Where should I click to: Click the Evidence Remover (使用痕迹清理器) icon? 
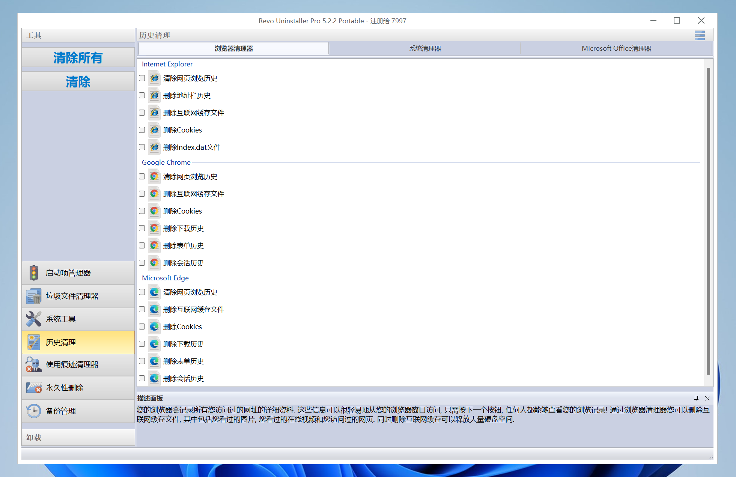34,364
